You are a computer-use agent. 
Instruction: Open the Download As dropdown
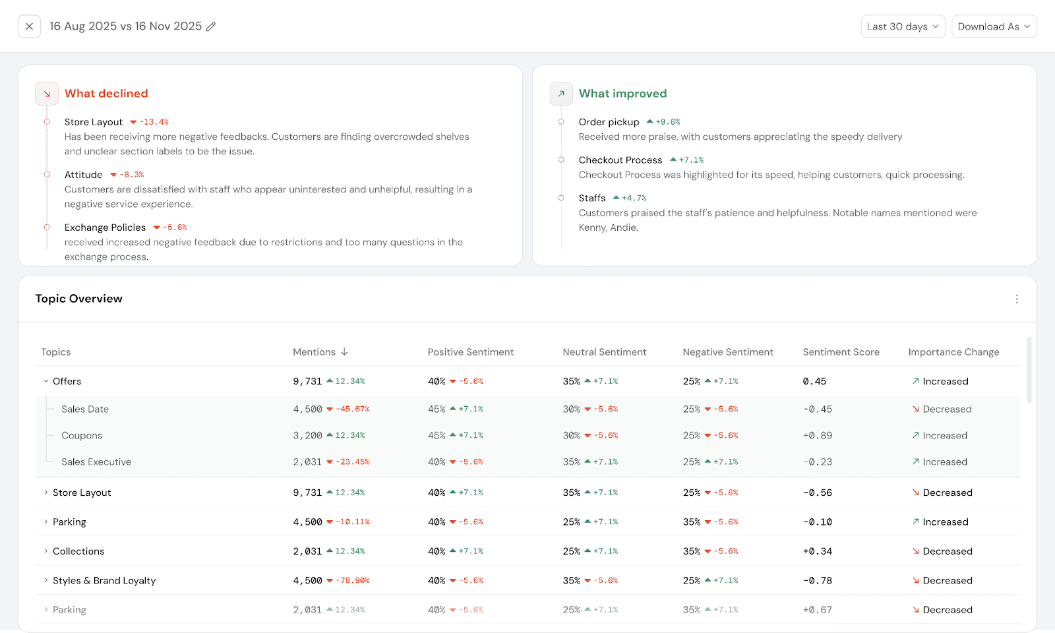click(994, 26)
